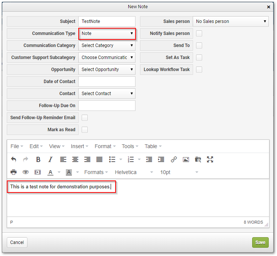Open the Edit menu
Image resolution: width=277 pixels, height=256 pixels.
36,146
